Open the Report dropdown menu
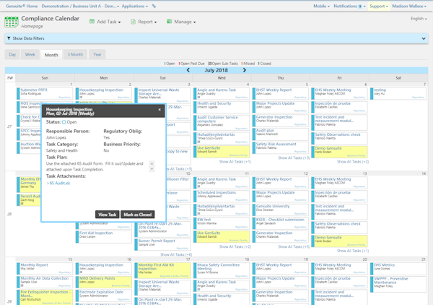The width and height of the screenshot is (433, 305). point(144,22)
